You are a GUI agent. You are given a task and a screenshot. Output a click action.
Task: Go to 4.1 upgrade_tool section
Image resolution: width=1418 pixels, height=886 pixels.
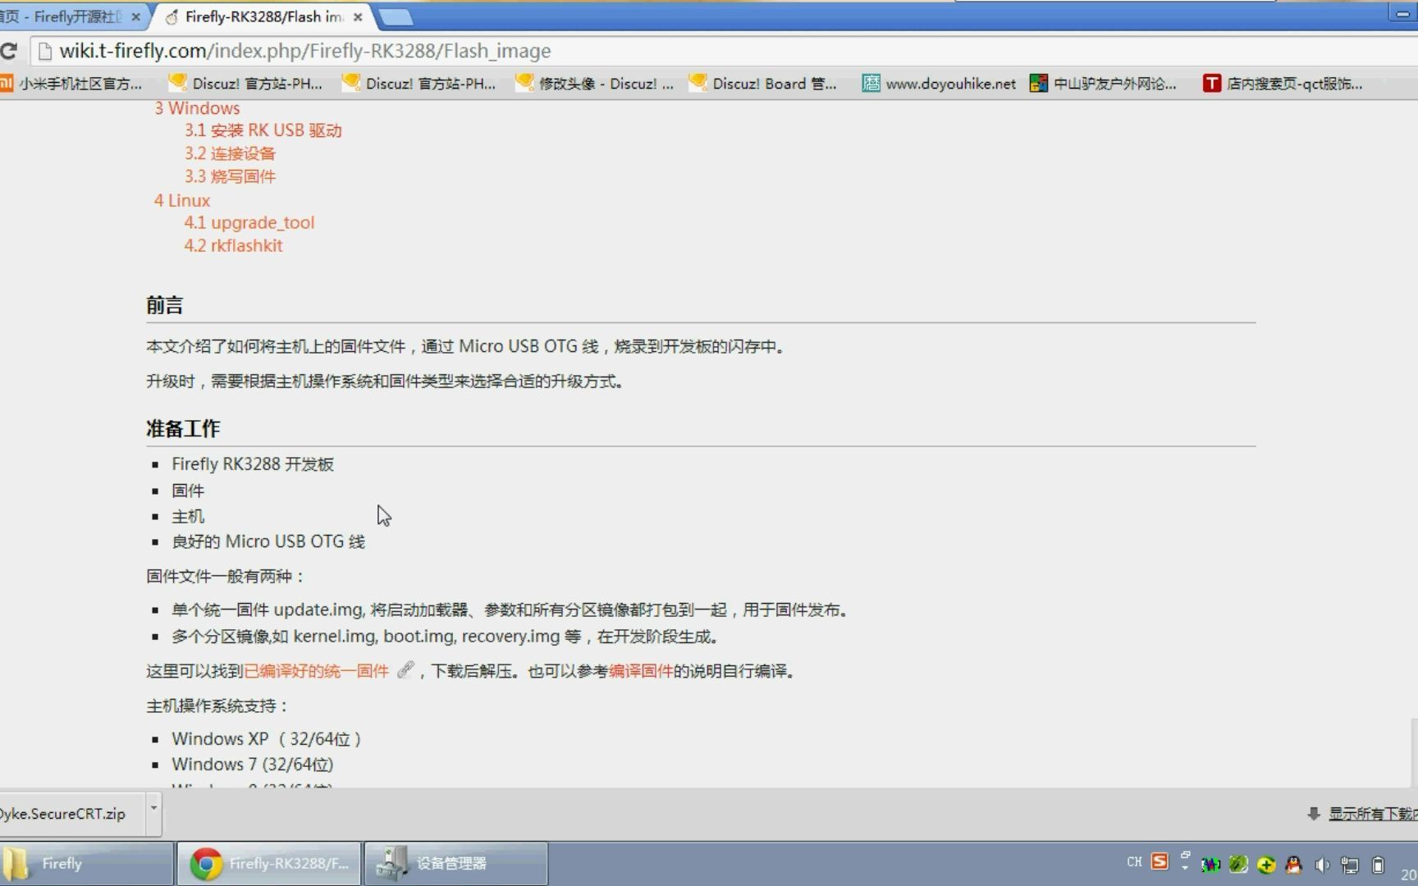coord(249,222)
